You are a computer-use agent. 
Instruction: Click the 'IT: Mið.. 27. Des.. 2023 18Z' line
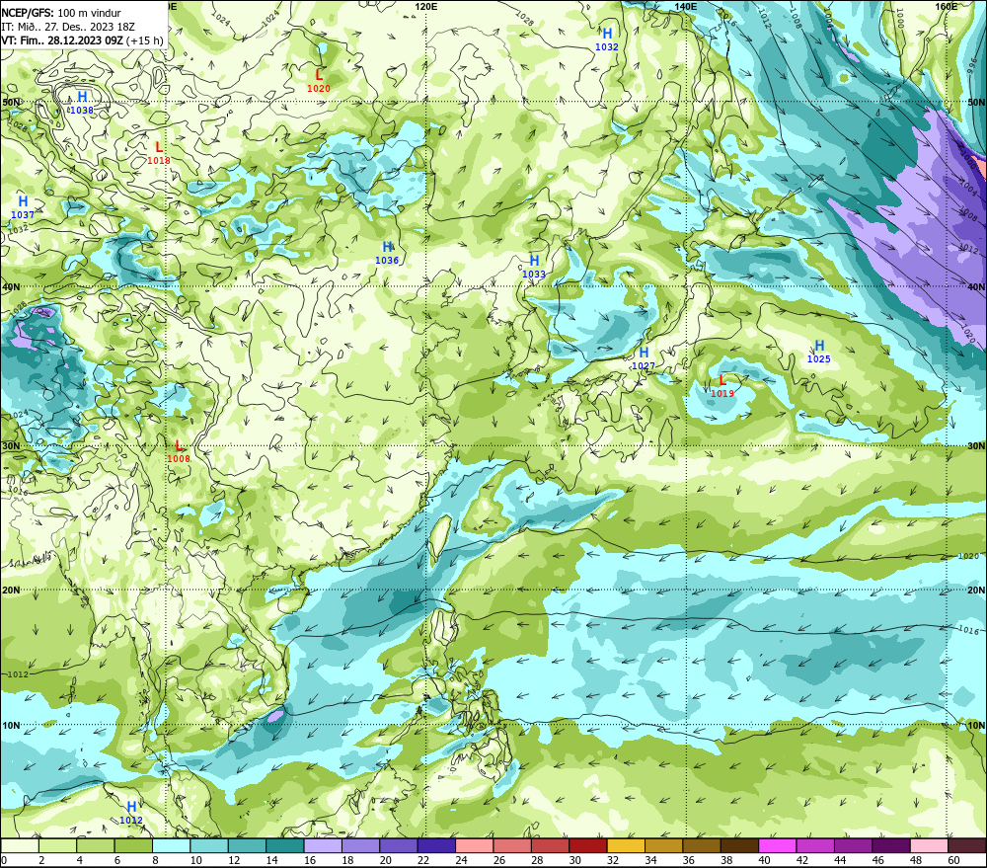point(68,27)
